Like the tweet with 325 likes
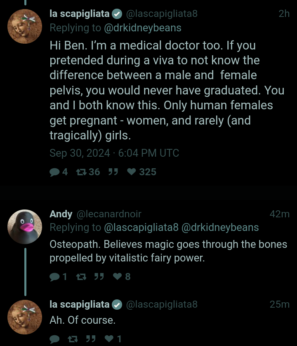Image resolution: width=297 pixels, height=346 pixels. (x=132, y=172)
